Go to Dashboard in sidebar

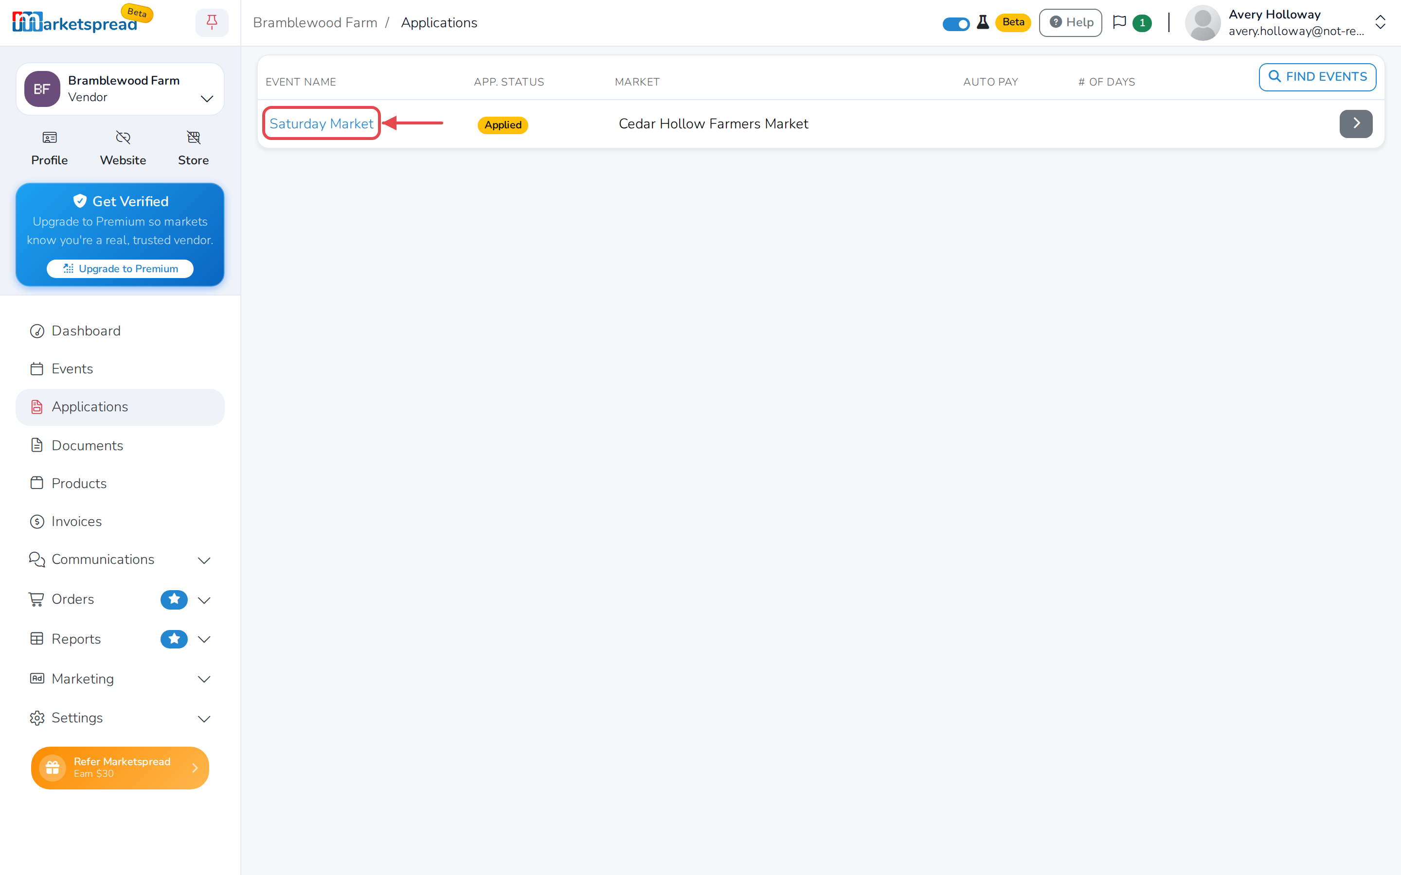(x=120, y=331)
